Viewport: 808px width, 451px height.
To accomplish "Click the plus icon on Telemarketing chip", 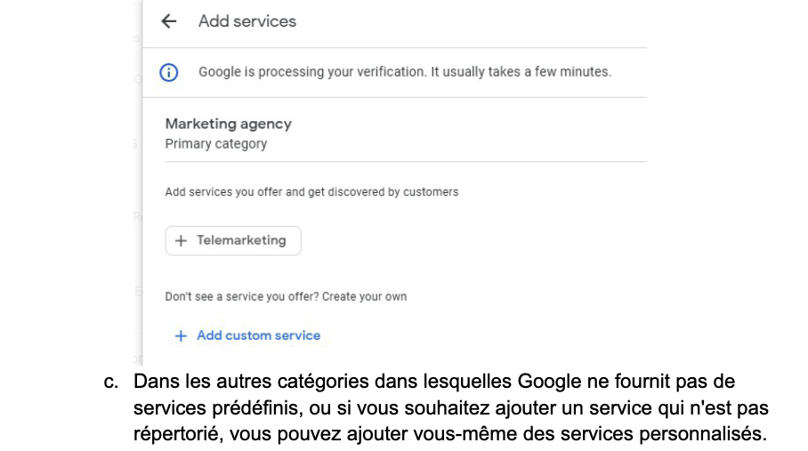I will tap(181, 241).
